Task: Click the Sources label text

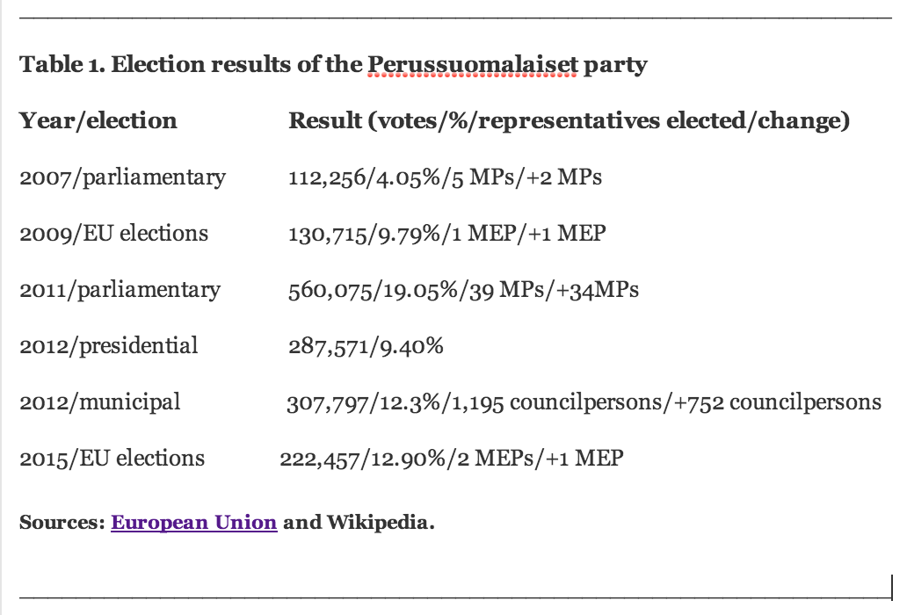Action: click(x=62, y=522)
